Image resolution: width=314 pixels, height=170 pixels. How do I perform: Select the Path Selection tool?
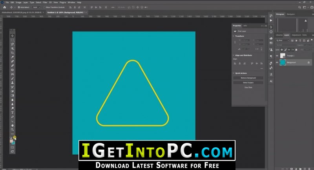[x=13, y=121]
